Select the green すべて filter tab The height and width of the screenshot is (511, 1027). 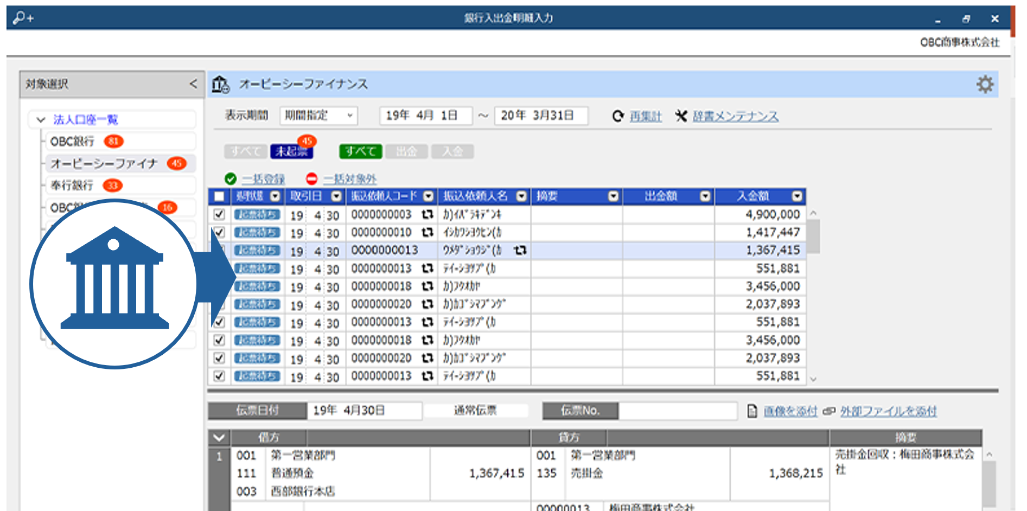(x=360, y=151)
